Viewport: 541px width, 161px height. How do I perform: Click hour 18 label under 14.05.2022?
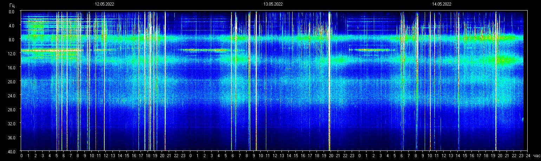pyautogui.click(x=486, y=156)
